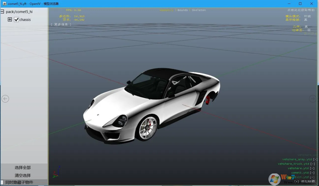The width and height of the screenshot is (319, 186).
Task: Collapse the comet5.ytd texture entry
Action: 313,172
